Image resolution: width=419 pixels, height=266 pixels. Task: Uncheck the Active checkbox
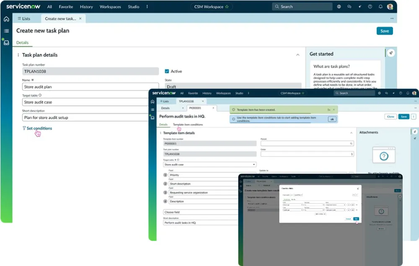[x=167, y=71]
